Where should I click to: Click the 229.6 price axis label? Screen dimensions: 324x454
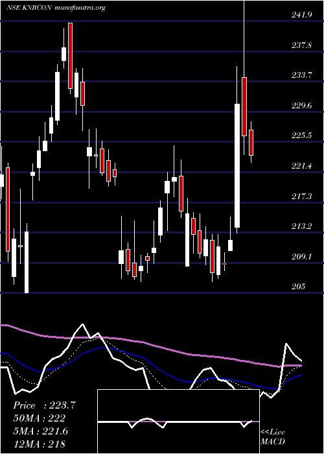[x=302, y=106]
